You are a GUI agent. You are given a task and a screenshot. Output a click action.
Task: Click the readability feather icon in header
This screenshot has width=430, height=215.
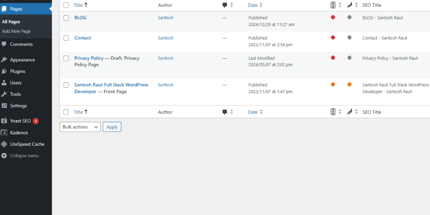pos(349,5)
